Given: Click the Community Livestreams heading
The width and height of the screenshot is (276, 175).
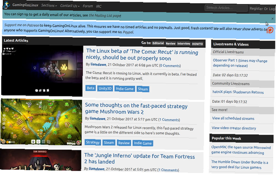Looking at the screenshot, I should point(231,83).
